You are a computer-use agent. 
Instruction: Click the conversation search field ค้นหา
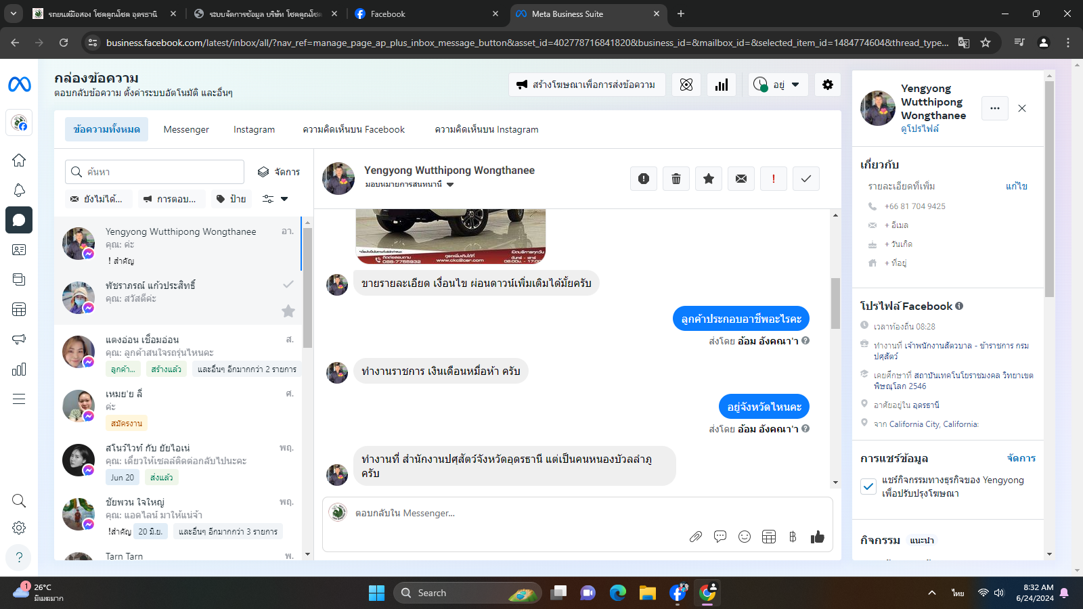(154, 172)
